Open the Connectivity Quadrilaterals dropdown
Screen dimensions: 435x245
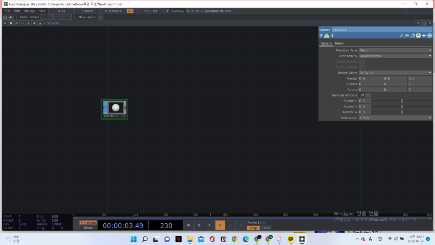395,56
